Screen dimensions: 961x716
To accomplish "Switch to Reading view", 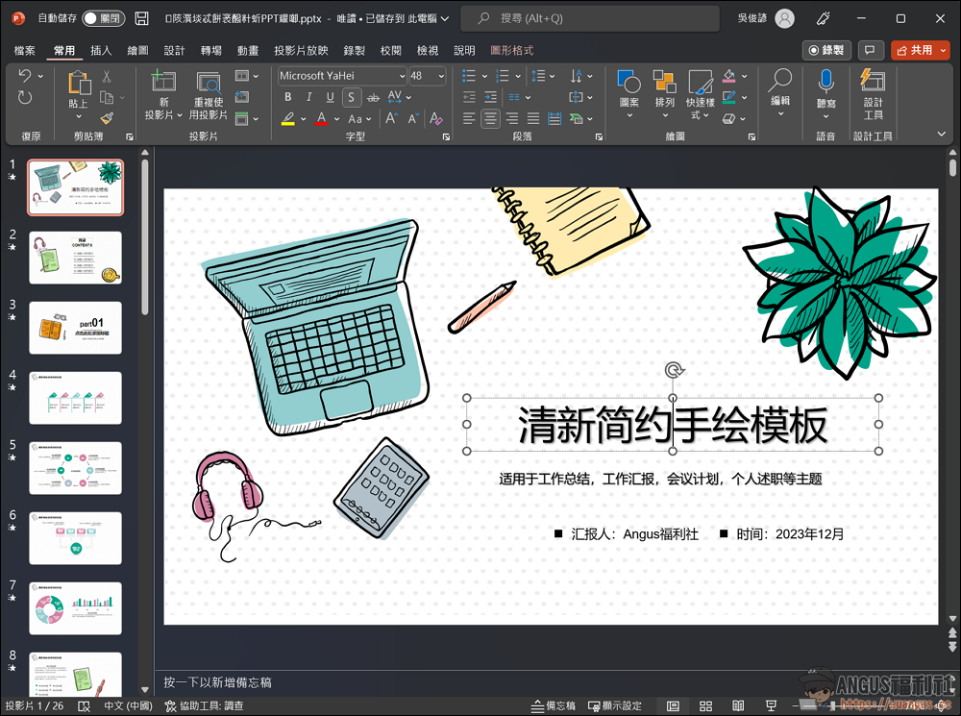I will tap(738, 706).
